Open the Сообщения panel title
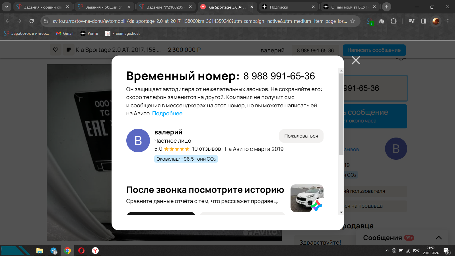 click(382, 238)
